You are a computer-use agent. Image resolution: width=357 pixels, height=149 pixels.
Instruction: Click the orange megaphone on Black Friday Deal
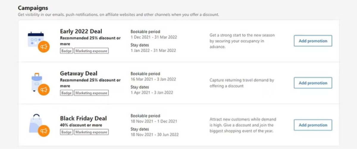44,131
